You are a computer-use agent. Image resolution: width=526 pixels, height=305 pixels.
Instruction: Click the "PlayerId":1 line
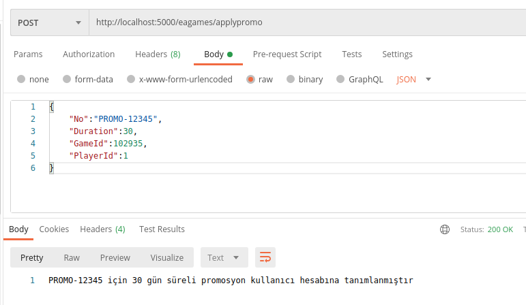pyautogui.click(x=98, y=156)
